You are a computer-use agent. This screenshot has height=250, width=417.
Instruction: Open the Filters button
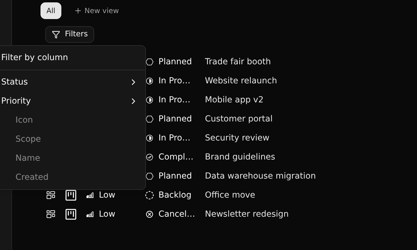pyautogui.click(x=70, y=35)
